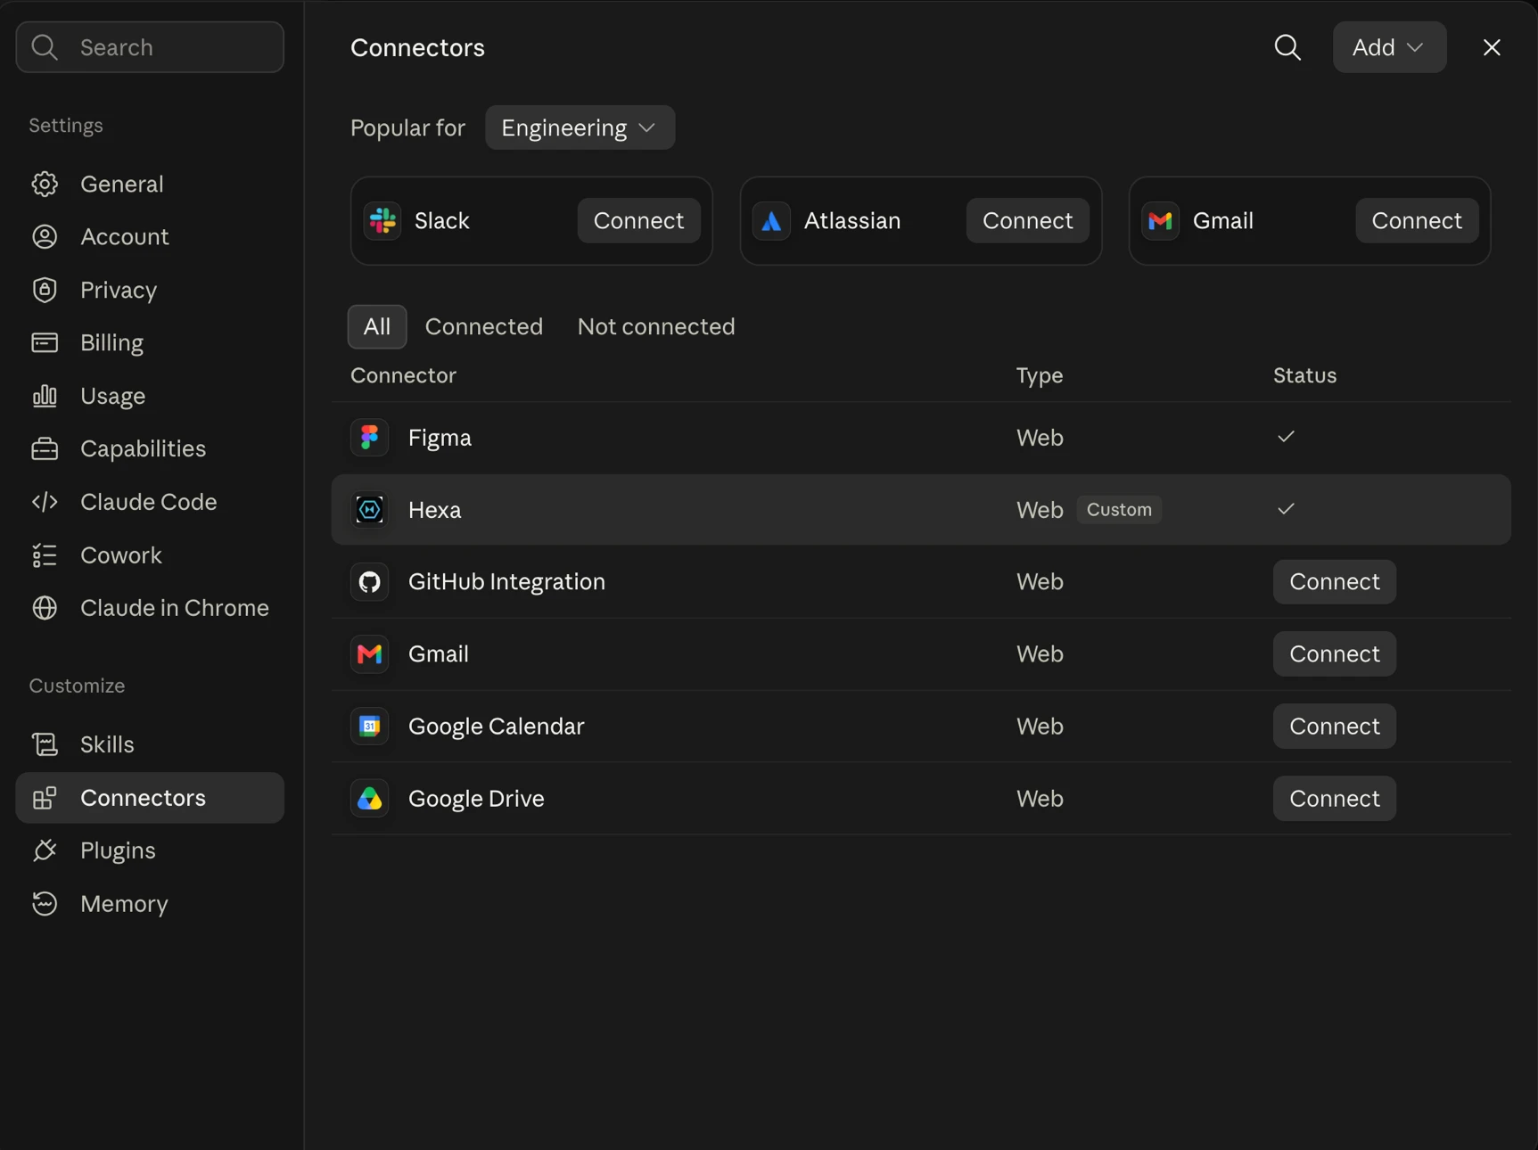Click the Cowork checklist icon
The height and width of the screenshot is (1150, 1538).
[x=45, y=555]
